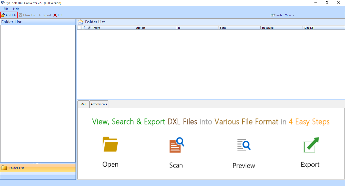Viewport: 345px width, 186px height.
Task: Click the document icon column header
Action: (x=83, y=27)
